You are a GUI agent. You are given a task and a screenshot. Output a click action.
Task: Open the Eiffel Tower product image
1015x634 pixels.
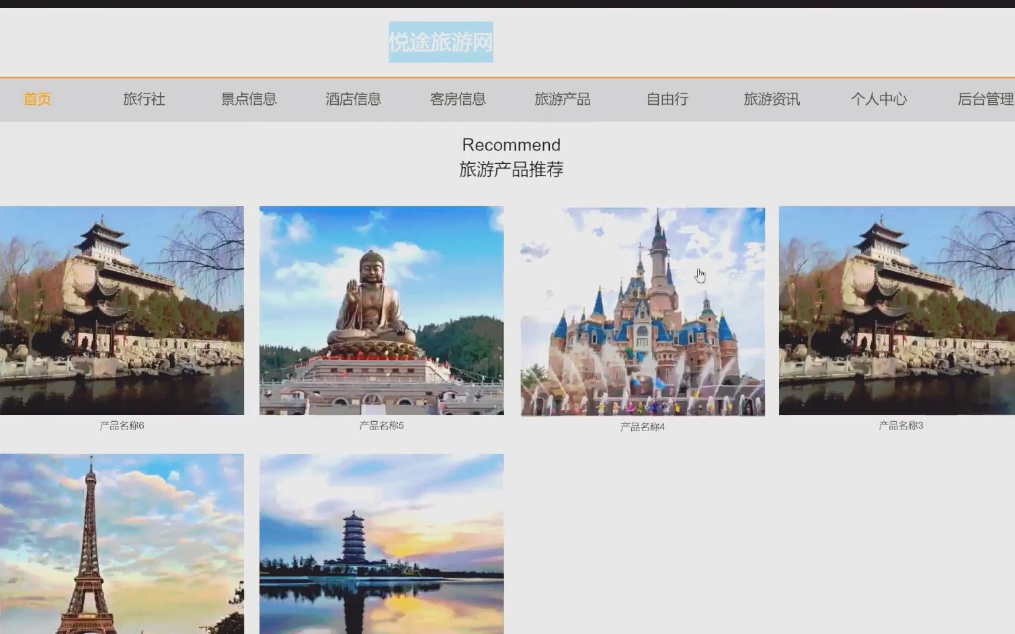[x=122, y=544]
